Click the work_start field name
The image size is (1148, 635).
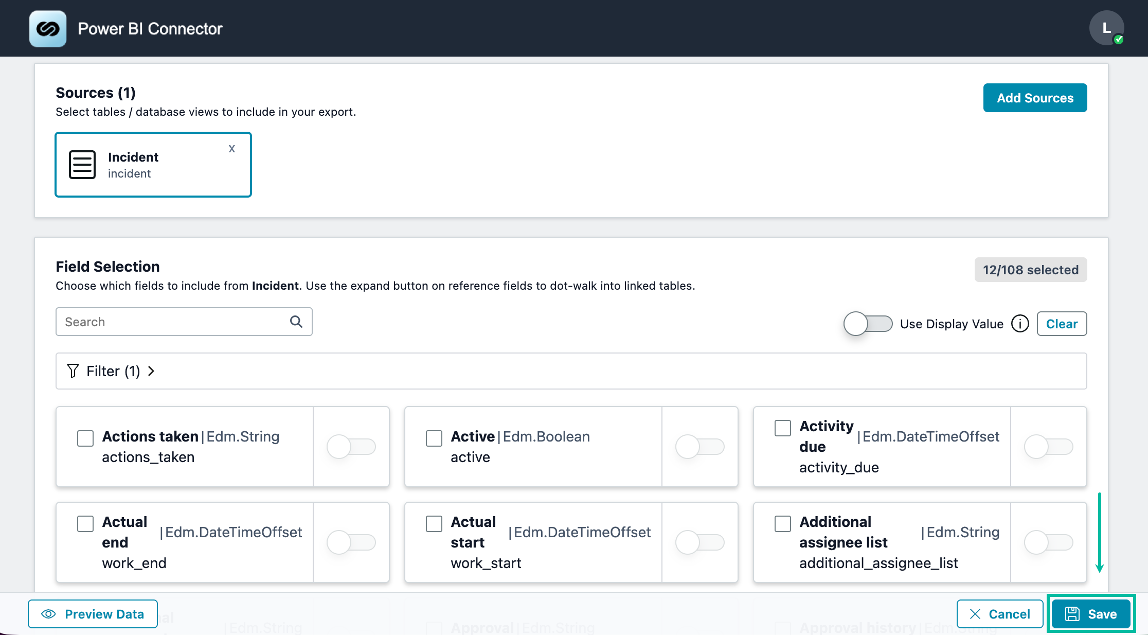tap(486, 563)
